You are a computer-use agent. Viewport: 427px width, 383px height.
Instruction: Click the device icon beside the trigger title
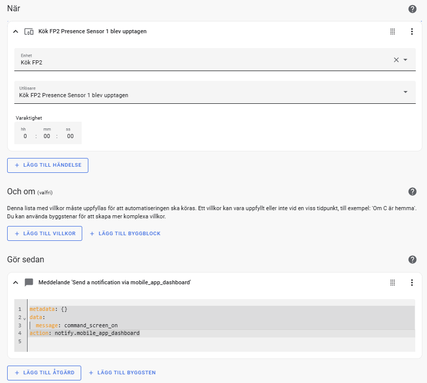click(29, 32)
